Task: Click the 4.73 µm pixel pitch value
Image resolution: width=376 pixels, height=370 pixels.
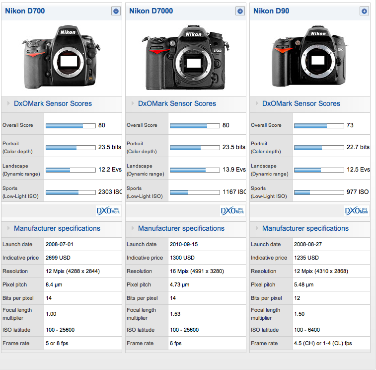Action: point(180,284)
